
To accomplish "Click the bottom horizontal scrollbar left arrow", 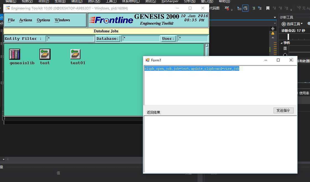I will click(x=8, y=159).
